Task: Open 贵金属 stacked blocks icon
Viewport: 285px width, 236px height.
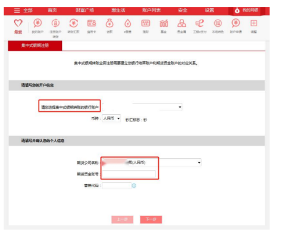Action: click(181, 26)
